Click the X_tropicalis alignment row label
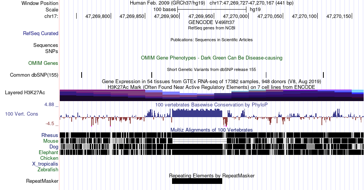This screenshot has height=190, width=364. coord(45,164)
